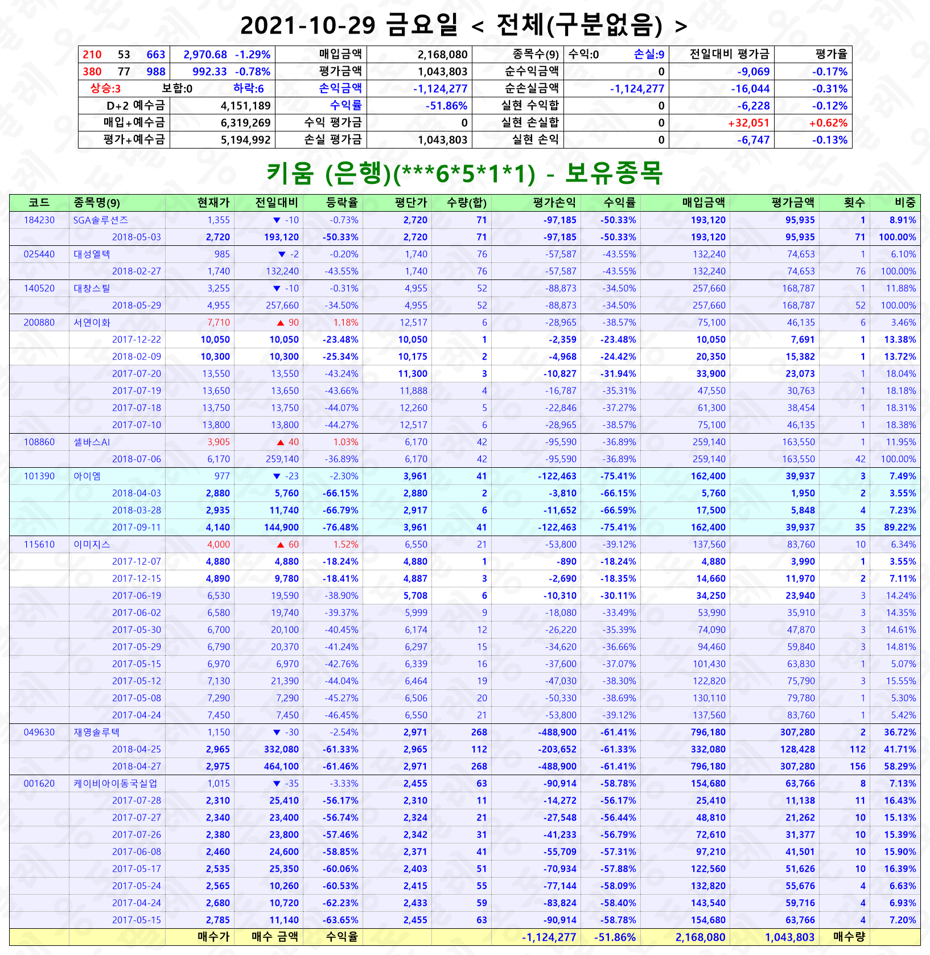Click the current price 7,710 of 서연이화

tap(219, 322)
